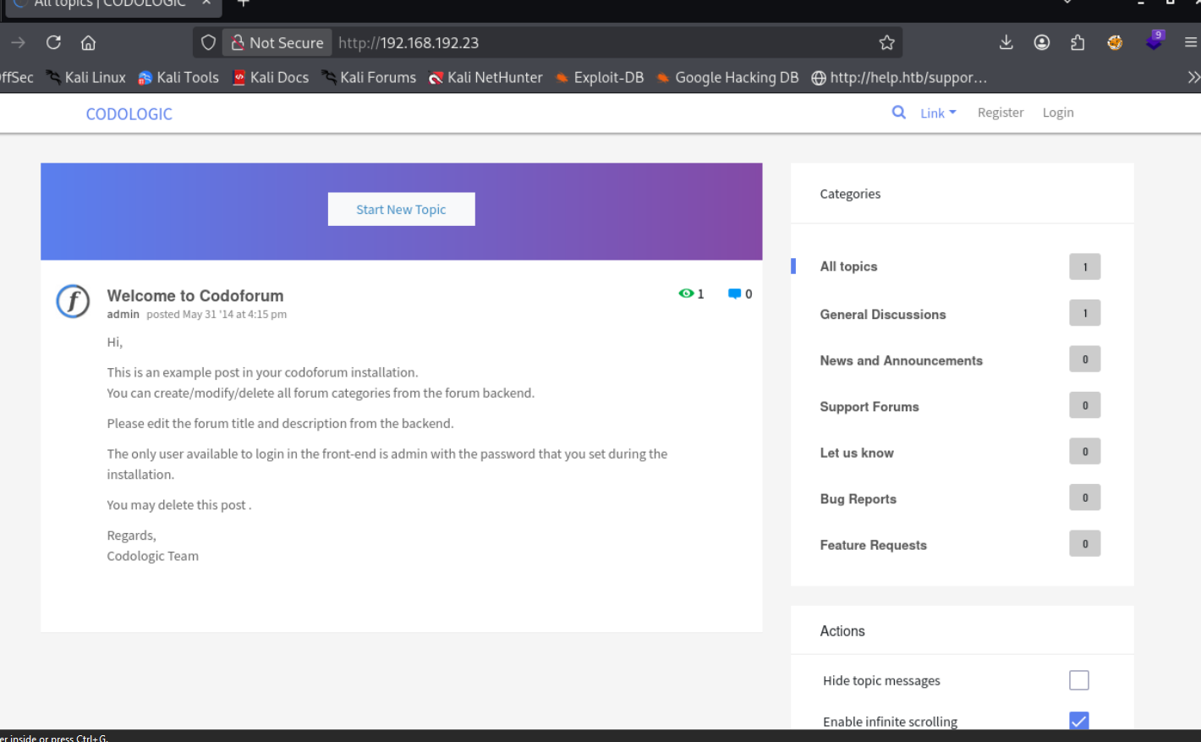Open the Firefox hamburger menu

pos(1190,42)
